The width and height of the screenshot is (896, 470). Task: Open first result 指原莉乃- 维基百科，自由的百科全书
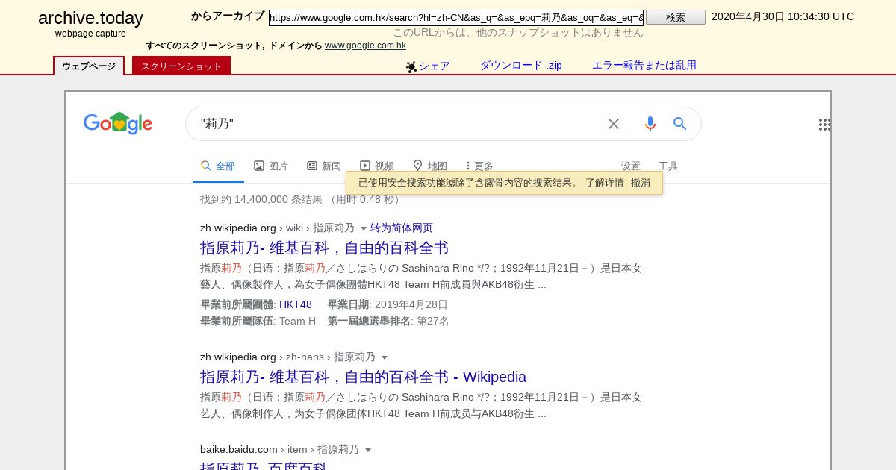click(x=324, y=248)
